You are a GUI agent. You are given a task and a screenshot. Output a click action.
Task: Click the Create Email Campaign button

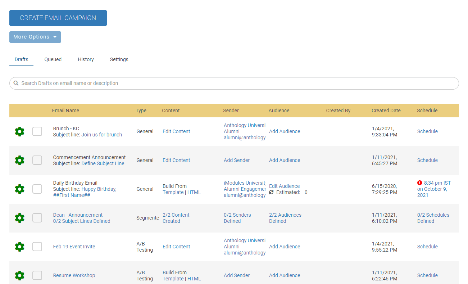pyautogui.click(x=58, y=18)
